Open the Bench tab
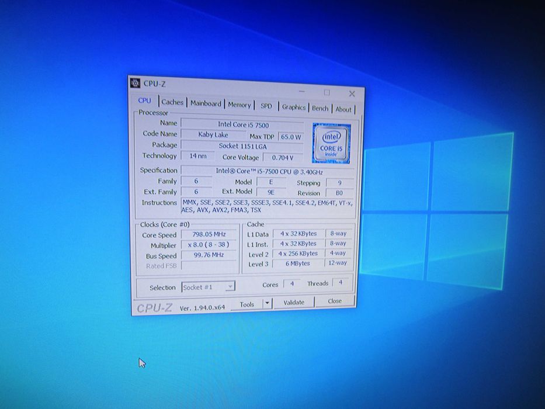 (320, 108)
